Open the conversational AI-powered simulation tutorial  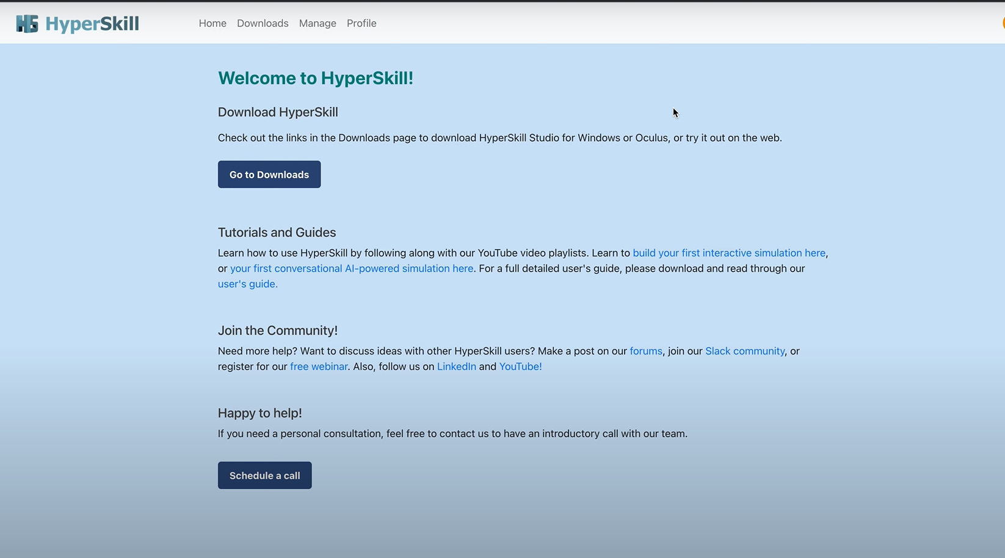[351, 268]
